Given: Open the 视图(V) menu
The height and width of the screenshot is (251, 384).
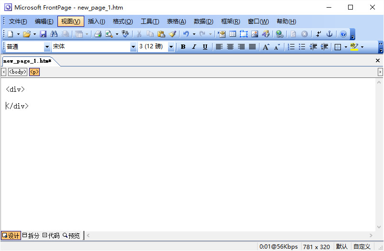Looking at the screenshot, I should tap(71, 22).
